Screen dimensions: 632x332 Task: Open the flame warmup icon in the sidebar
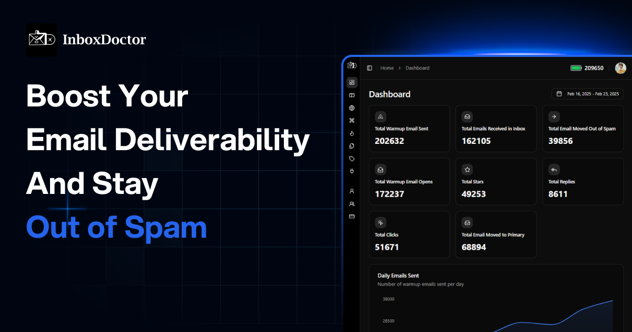(x=352, y=133)
